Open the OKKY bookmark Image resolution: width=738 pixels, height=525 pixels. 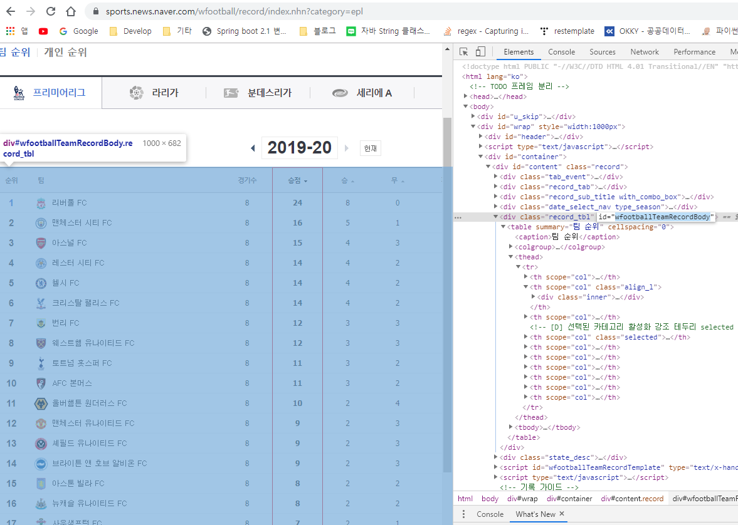648,31
